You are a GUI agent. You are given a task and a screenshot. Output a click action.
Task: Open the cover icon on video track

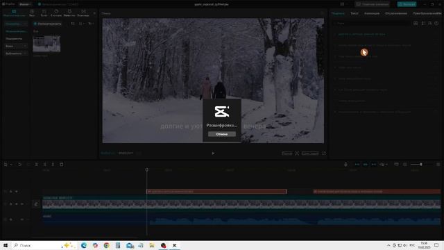pos(36,203)
